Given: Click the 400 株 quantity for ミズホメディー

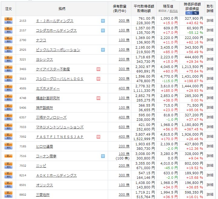Looking at the screenshot, I should click(124, 88).
